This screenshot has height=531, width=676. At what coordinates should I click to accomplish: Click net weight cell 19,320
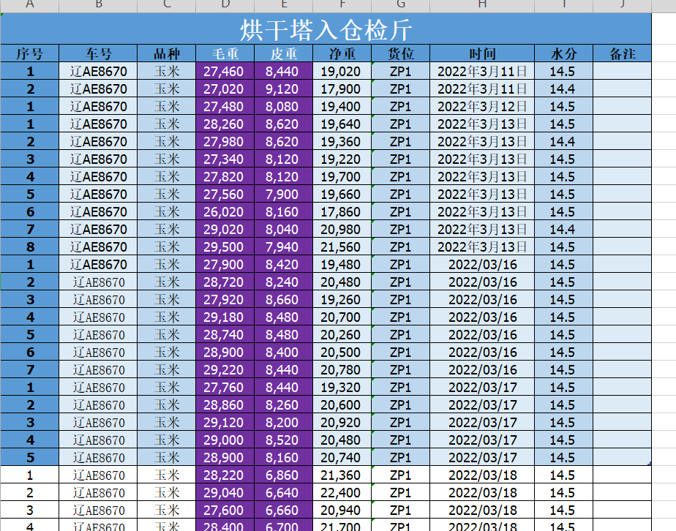coord(342,388)
